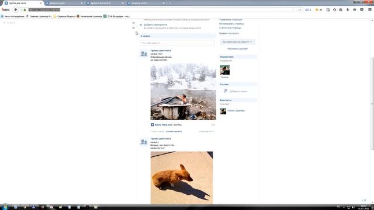Click the 'Что у Вас нового?' post field
The width and height of the screenshot is (374, 210).
tap(178, 43)
